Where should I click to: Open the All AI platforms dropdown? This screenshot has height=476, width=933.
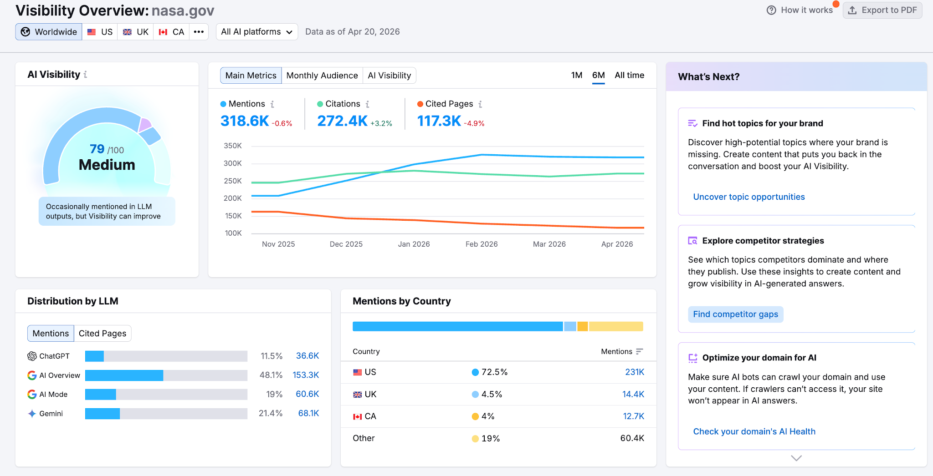click(256, 32)
